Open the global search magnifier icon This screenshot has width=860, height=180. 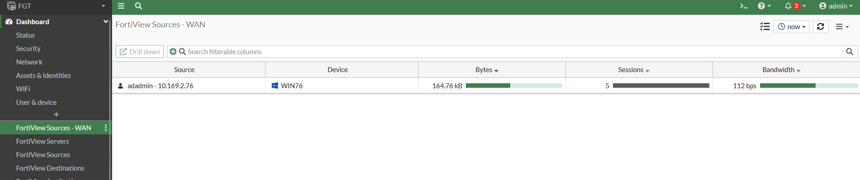coord(139,6)
